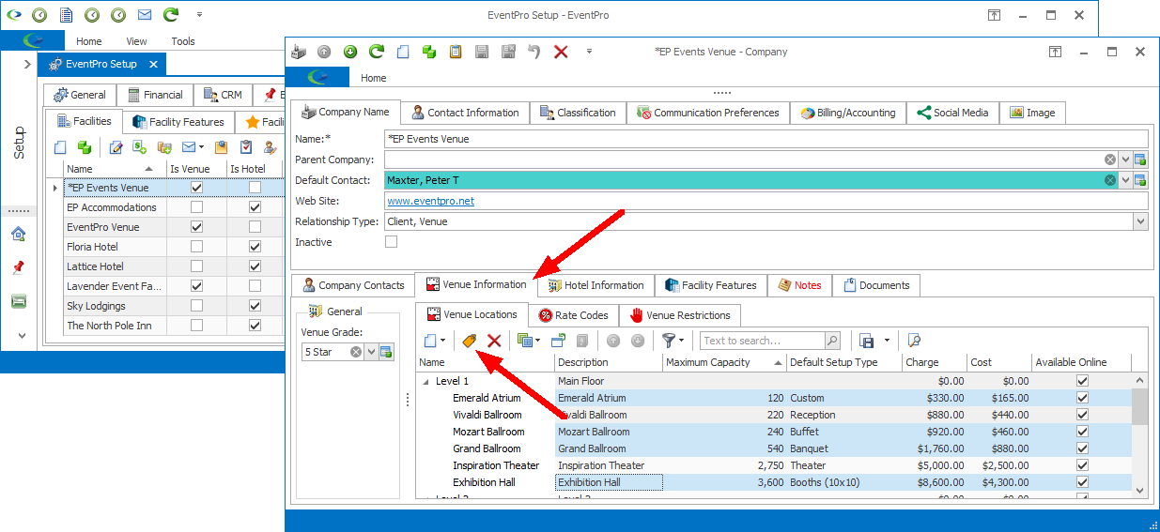
Task: Collapse the Level 1 tree node
Action: pyautogui.click(x=426, y=381)
